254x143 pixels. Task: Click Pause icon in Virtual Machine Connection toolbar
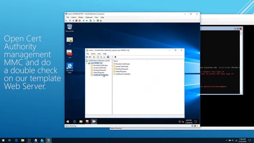[84, 21]
